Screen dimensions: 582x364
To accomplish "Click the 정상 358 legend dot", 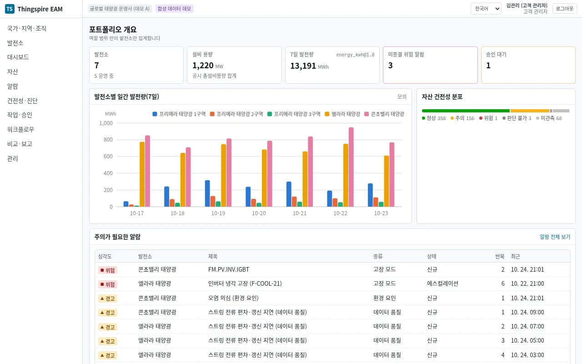I will tap(424, 118).
